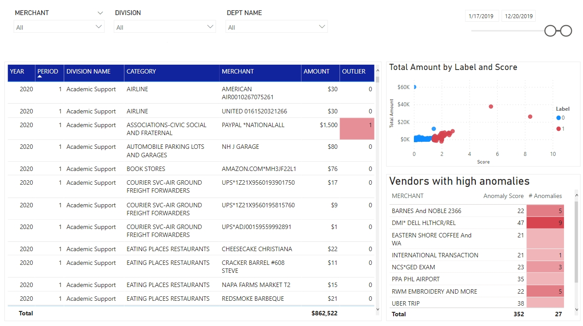Image resolution: width=583 pixels, height=326 pixels.
Task: Click scroll down arrow in vendors anomalies table
Action: 576,309
